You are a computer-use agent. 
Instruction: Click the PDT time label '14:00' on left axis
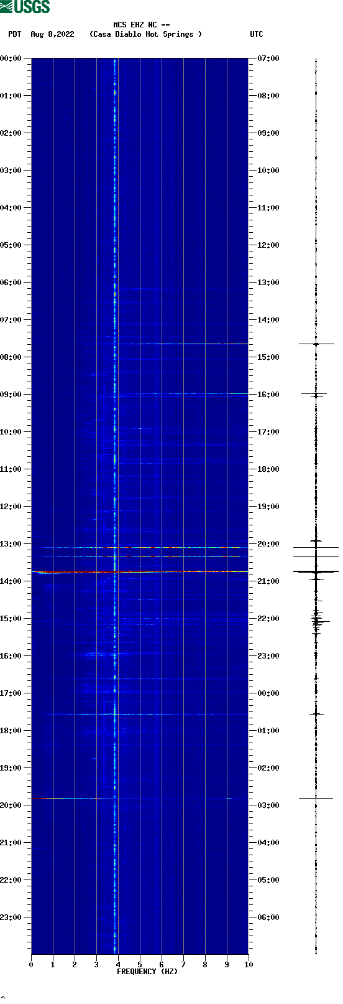tap(11, 581)
